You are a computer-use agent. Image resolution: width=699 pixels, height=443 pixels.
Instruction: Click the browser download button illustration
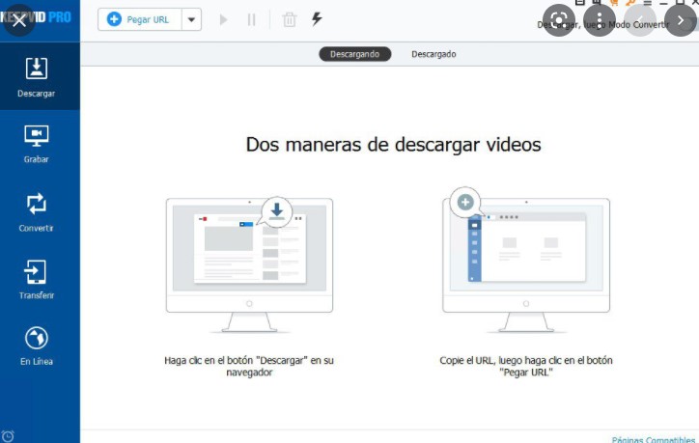250,264
